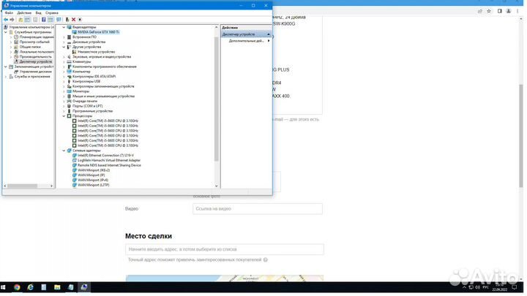The width and height of the screenshot is (527, 296).
Task: Click the video link input field
Action: [257, 208]
